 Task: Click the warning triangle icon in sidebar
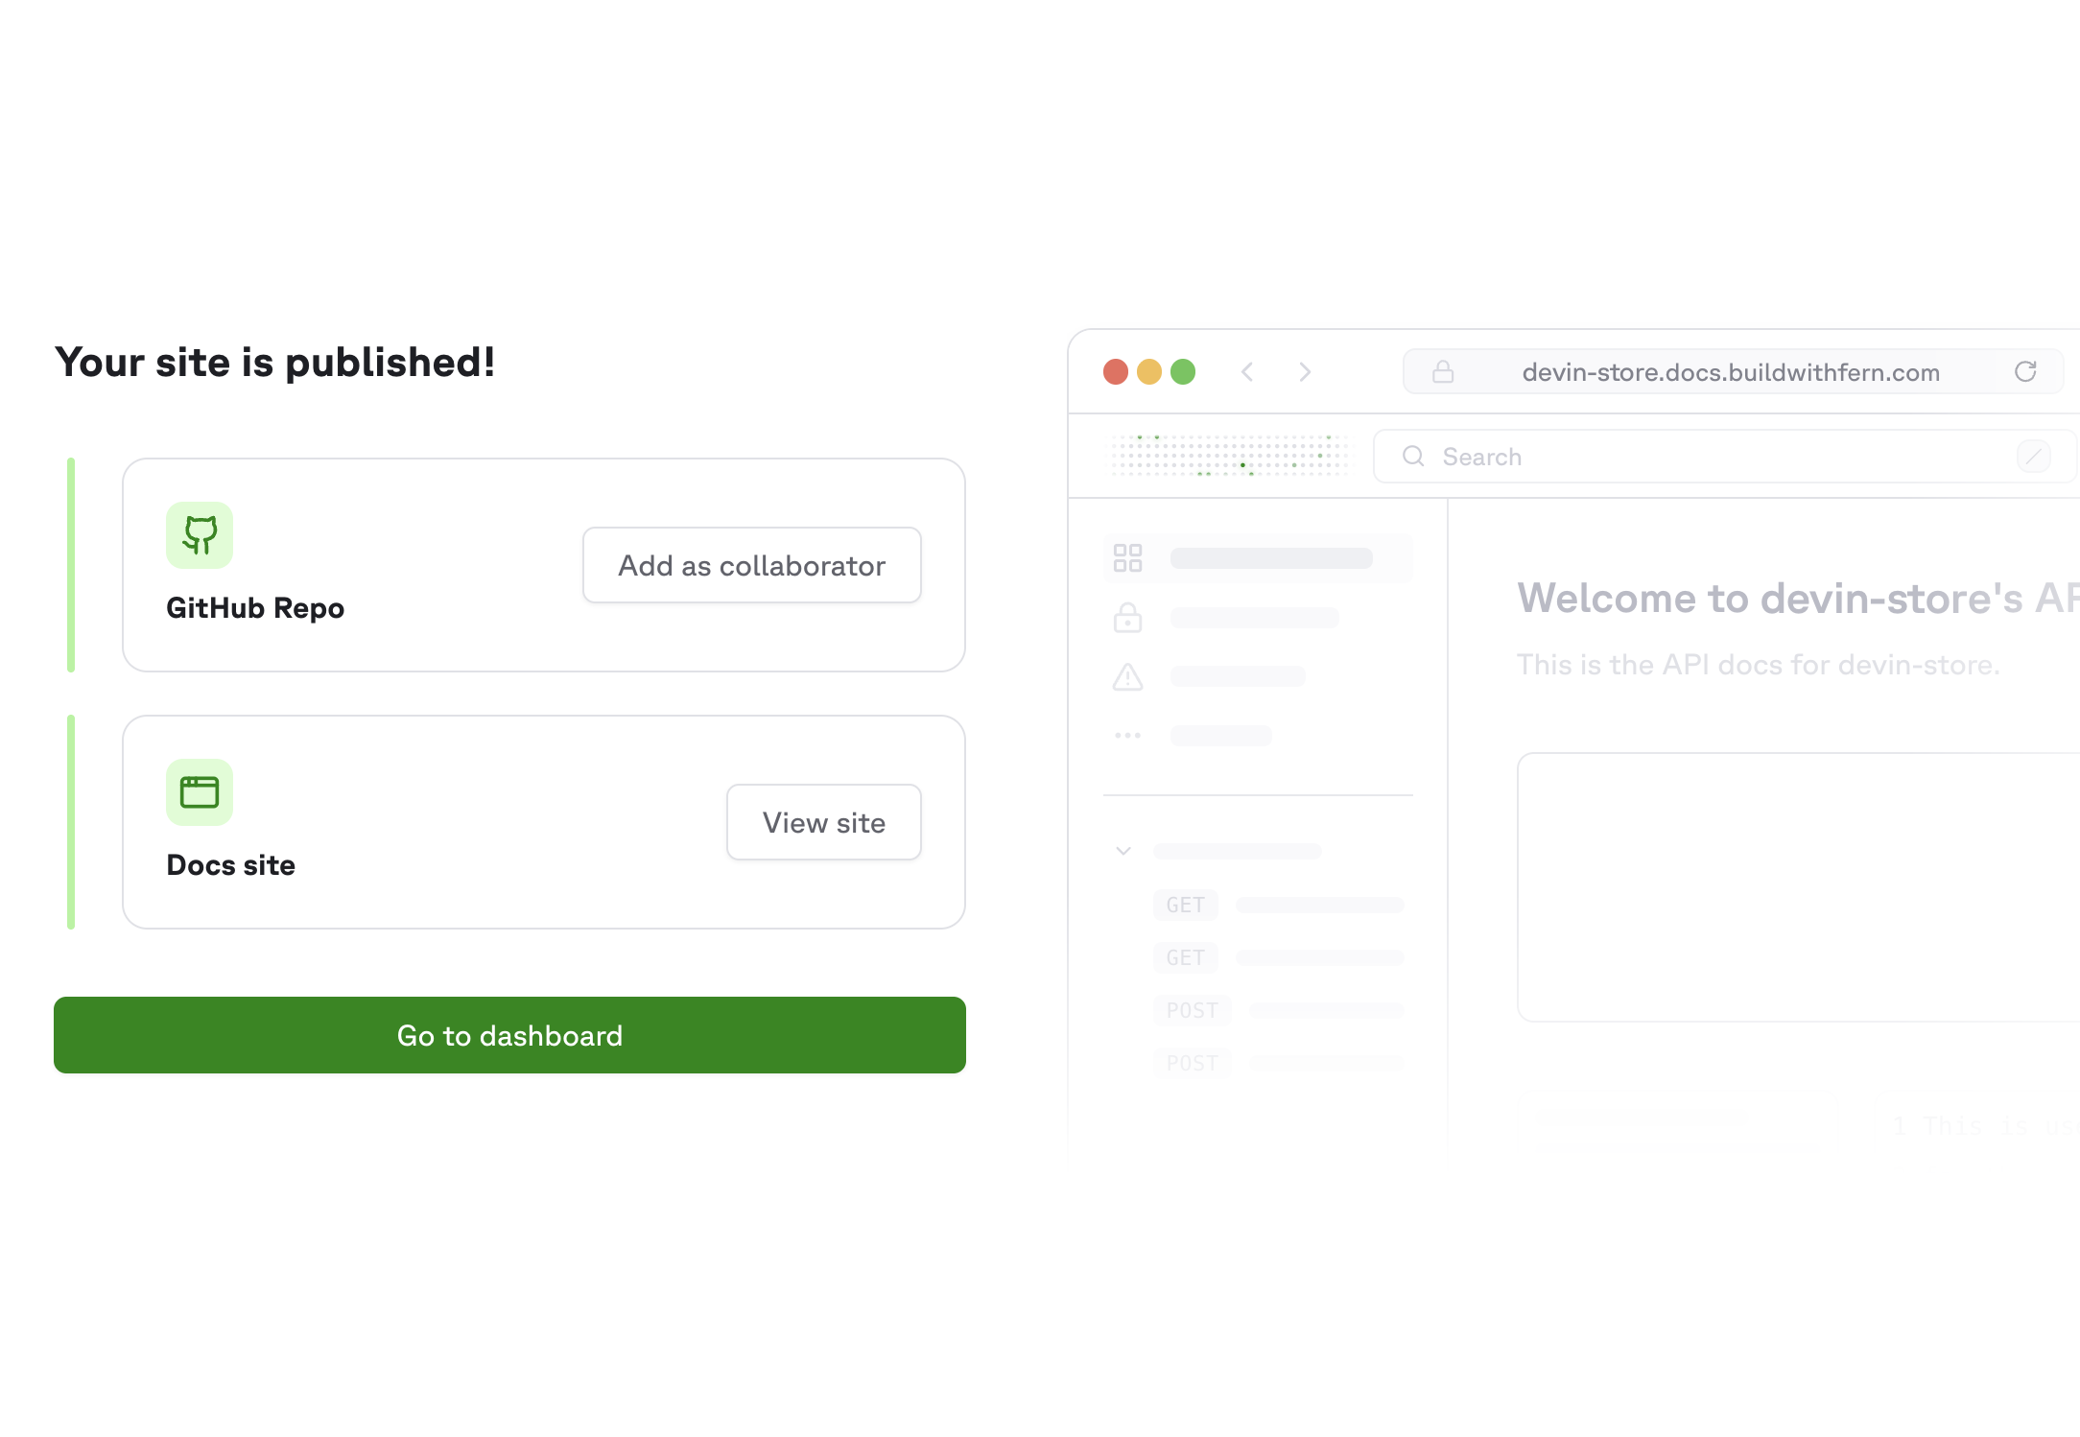(1127, 676)
